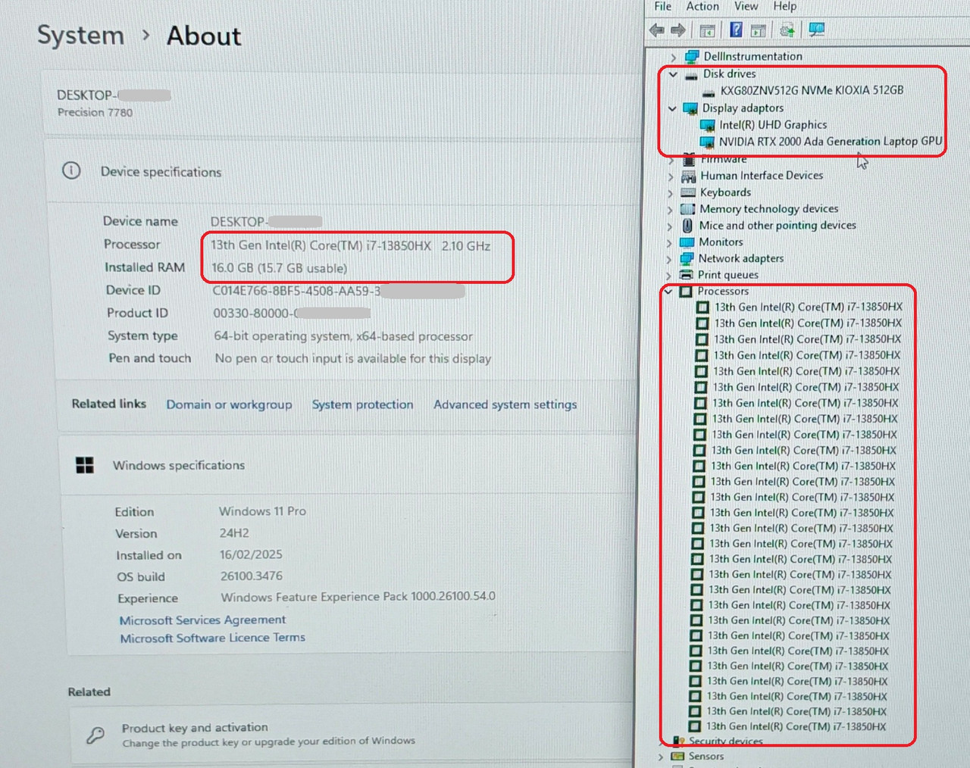Expand the Monitors node
The height and width of the screenshot is (768, 970).
[668, 242]
